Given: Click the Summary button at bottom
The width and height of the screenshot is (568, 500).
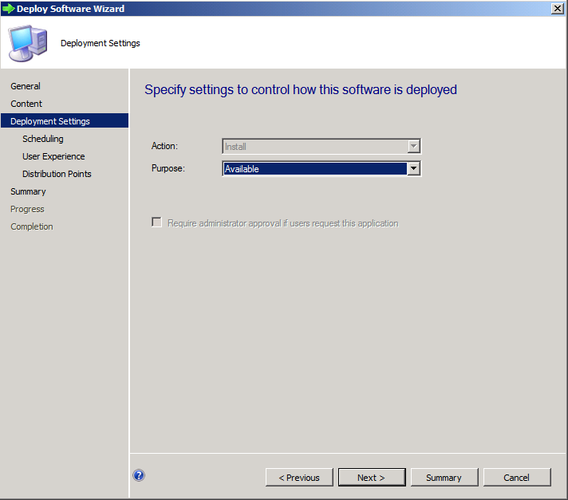Looking at the screenshot, I should click(x=444, y=477).
